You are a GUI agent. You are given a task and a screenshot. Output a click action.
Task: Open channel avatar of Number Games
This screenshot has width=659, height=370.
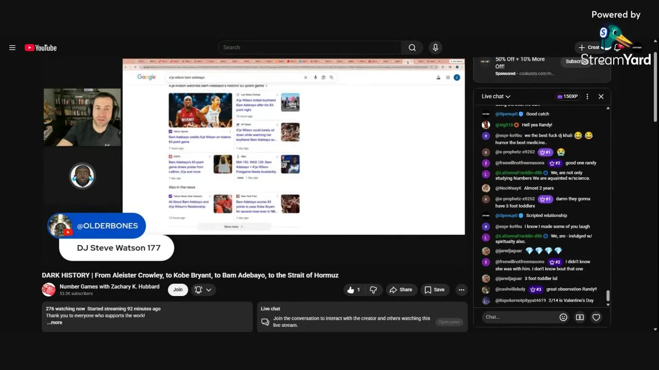click(x=48, y=290)
